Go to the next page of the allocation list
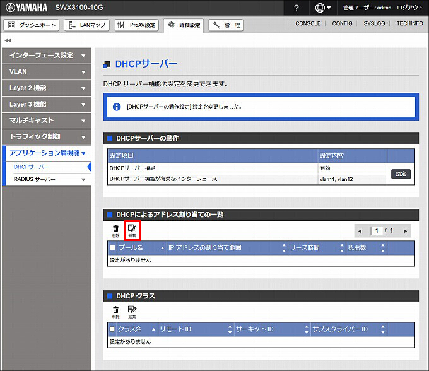This screenshot has height=371, width=429. click(x=405, y=231)
